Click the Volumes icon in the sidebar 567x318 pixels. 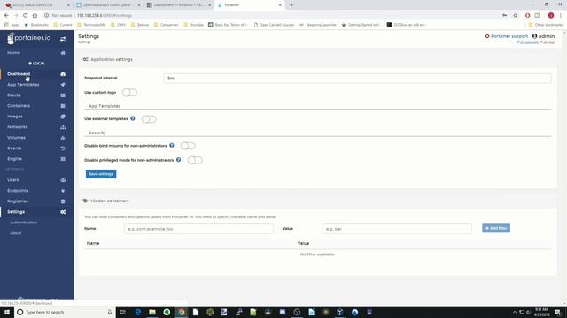click(x=63, y=138)
